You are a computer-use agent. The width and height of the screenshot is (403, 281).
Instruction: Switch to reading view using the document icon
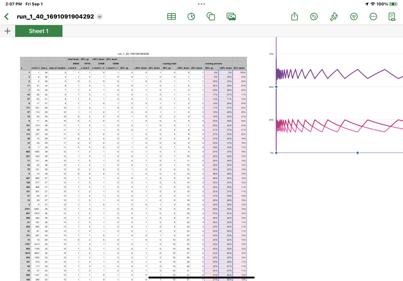click(x=392, y=17)
